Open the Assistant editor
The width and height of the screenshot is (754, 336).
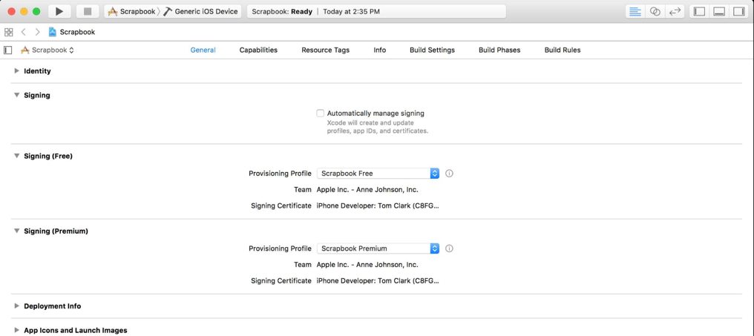tap(655, 11)
